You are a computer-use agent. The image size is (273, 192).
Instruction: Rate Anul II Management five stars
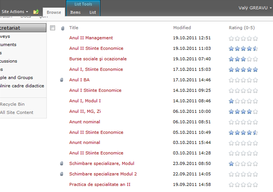click(x=255, y=38)
